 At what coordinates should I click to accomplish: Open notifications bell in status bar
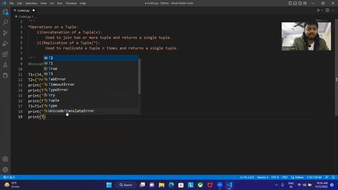333,177
